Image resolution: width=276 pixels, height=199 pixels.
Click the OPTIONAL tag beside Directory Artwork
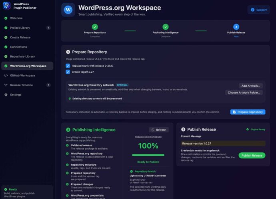coord(122,85)
